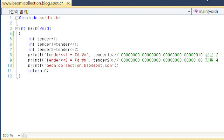Viewport: 224px width, 140px height.
Task: Click the "beomicollection.blogspot.com" string
Action: [x=79, y=65]
